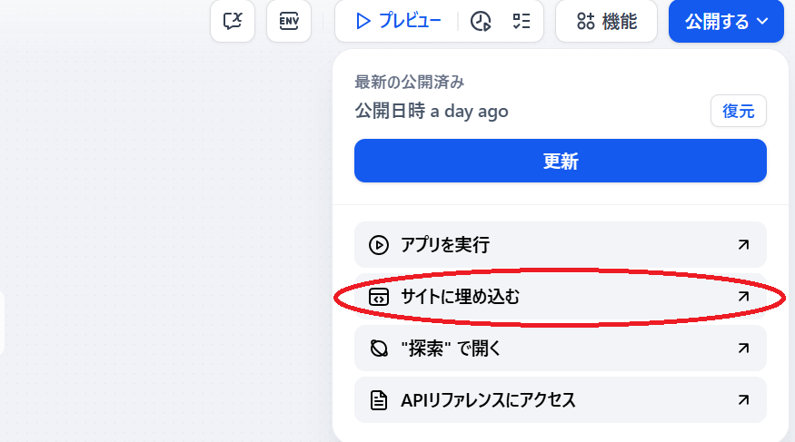Screen dimensions: 795x442
Task: Click external-link arrow on APIリファレンス row
Action: [743, 400]
